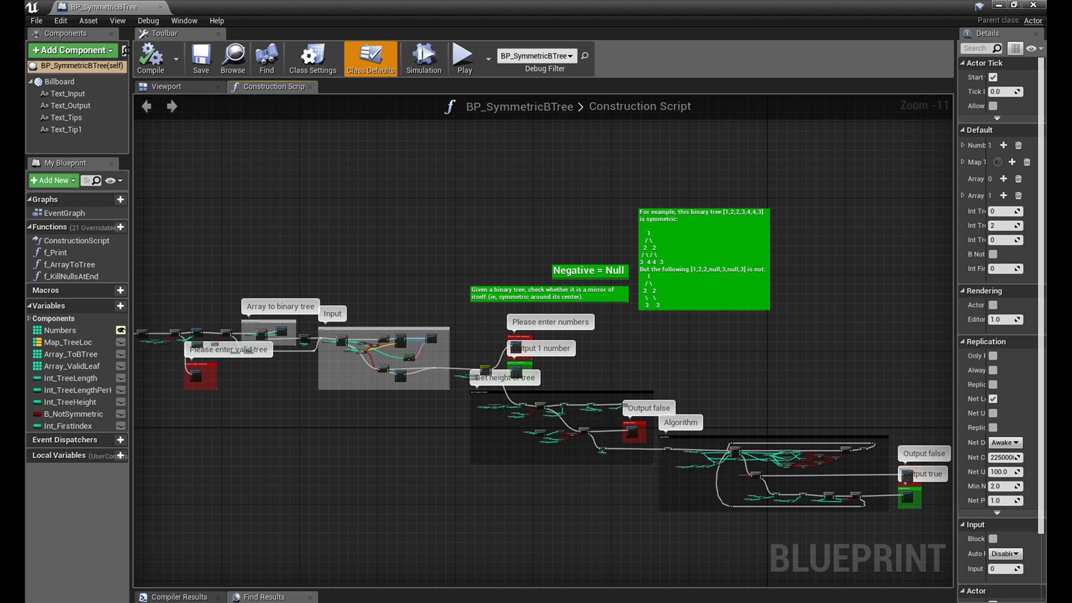
Task: Save the Blueprint using the Save icon
Action: click(200, 58)
